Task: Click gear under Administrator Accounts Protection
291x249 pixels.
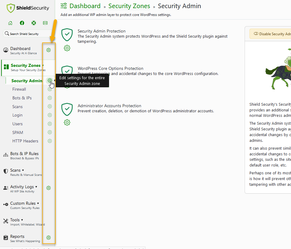Action: [x=67, y=123]
